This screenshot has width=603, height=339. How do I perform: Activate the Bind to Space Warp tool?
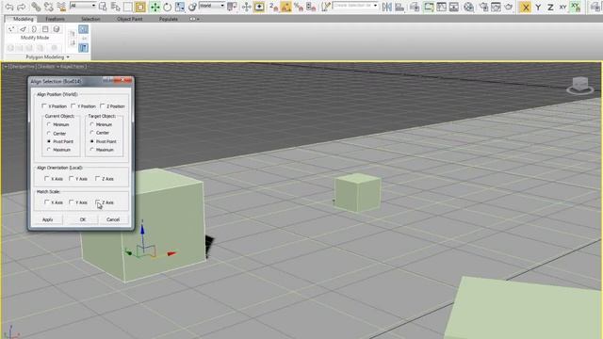pos(61,7)
